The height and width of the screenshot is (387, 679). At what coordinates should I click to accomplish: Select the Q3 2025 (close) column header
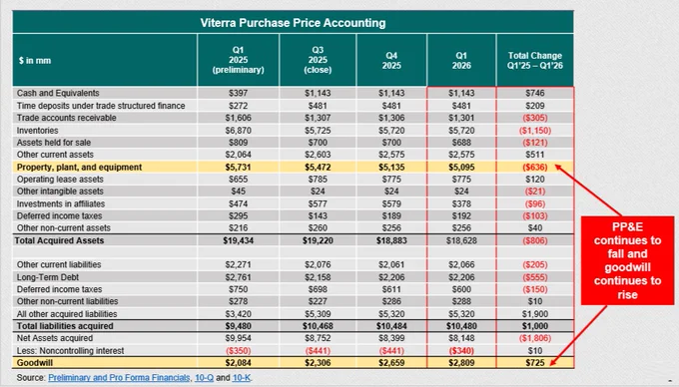(318, 60)
